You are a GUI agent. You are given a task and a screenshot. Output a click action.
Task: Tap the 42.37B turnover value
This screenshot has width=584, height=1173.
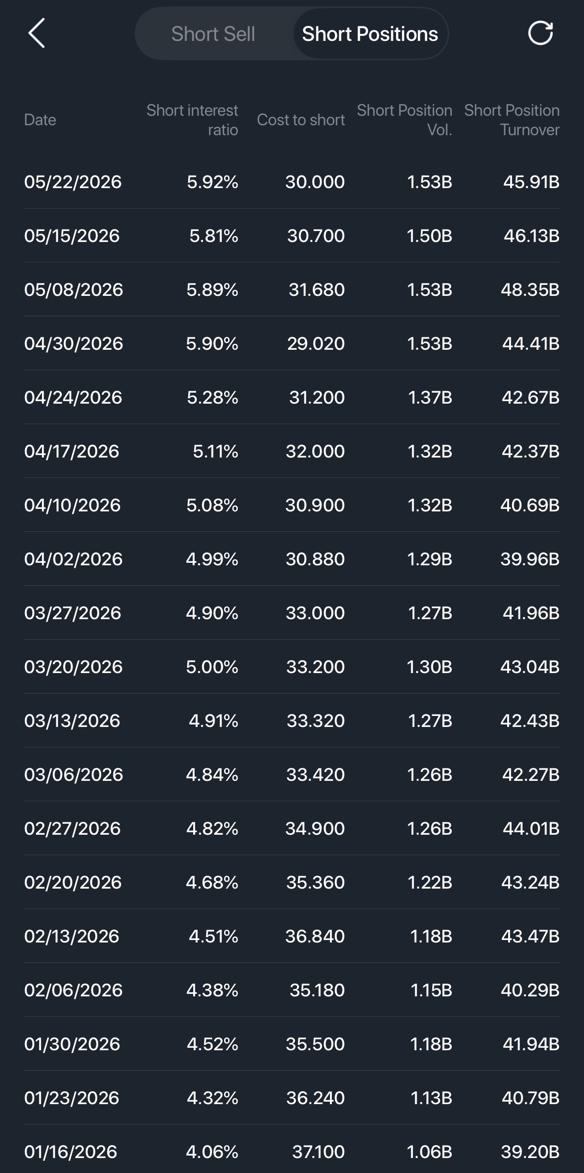pyautogui.click(x=531, y=451)
